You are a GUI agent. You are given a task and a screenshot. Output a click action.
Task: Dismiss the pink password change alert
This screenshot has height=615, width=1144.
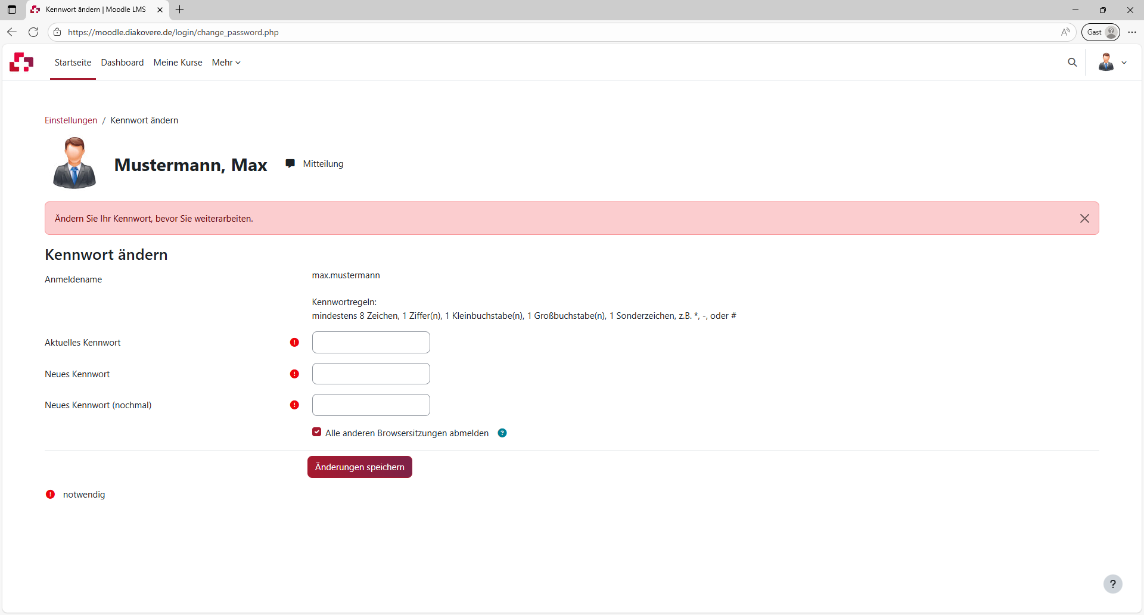coord(1084,219)
